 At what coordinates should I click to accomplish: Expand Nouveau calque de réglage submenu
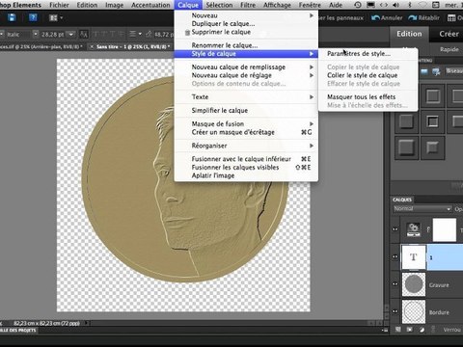312,75
